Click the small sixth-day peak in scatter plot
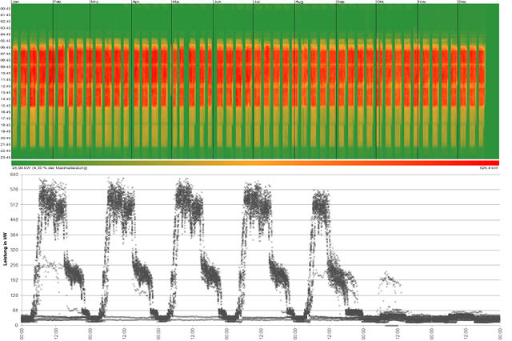 pos(389,279)
